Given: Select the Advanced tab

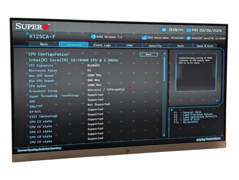Looking at the screenshot, I should point(74,44).
